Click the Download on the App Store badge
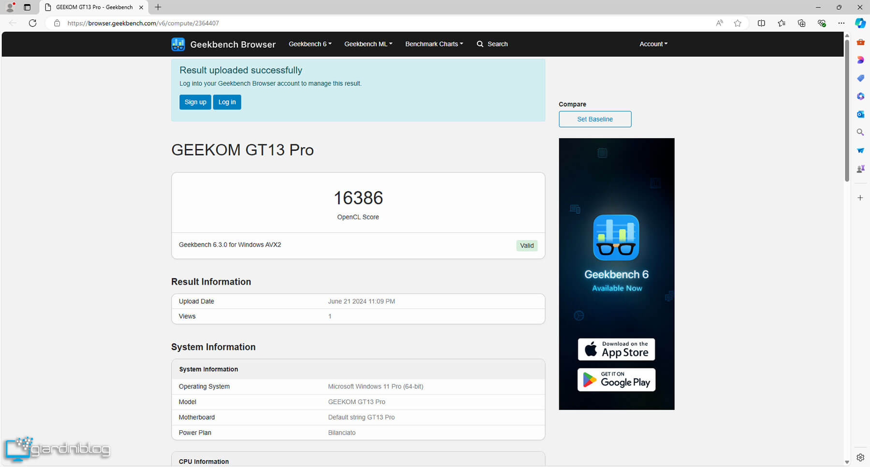Screen dimensions: 870x467 pos(616,349)
